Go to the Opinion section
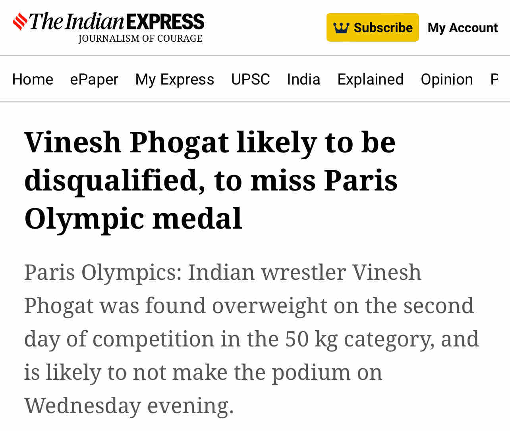 pos(447,79)
